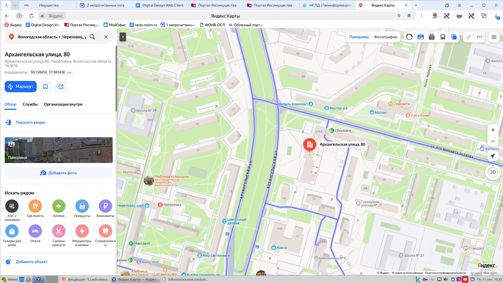The image size is (503, 283).
Task: Click the search magnifier icon in Yandex Maps
Action: tap(92, 37)
